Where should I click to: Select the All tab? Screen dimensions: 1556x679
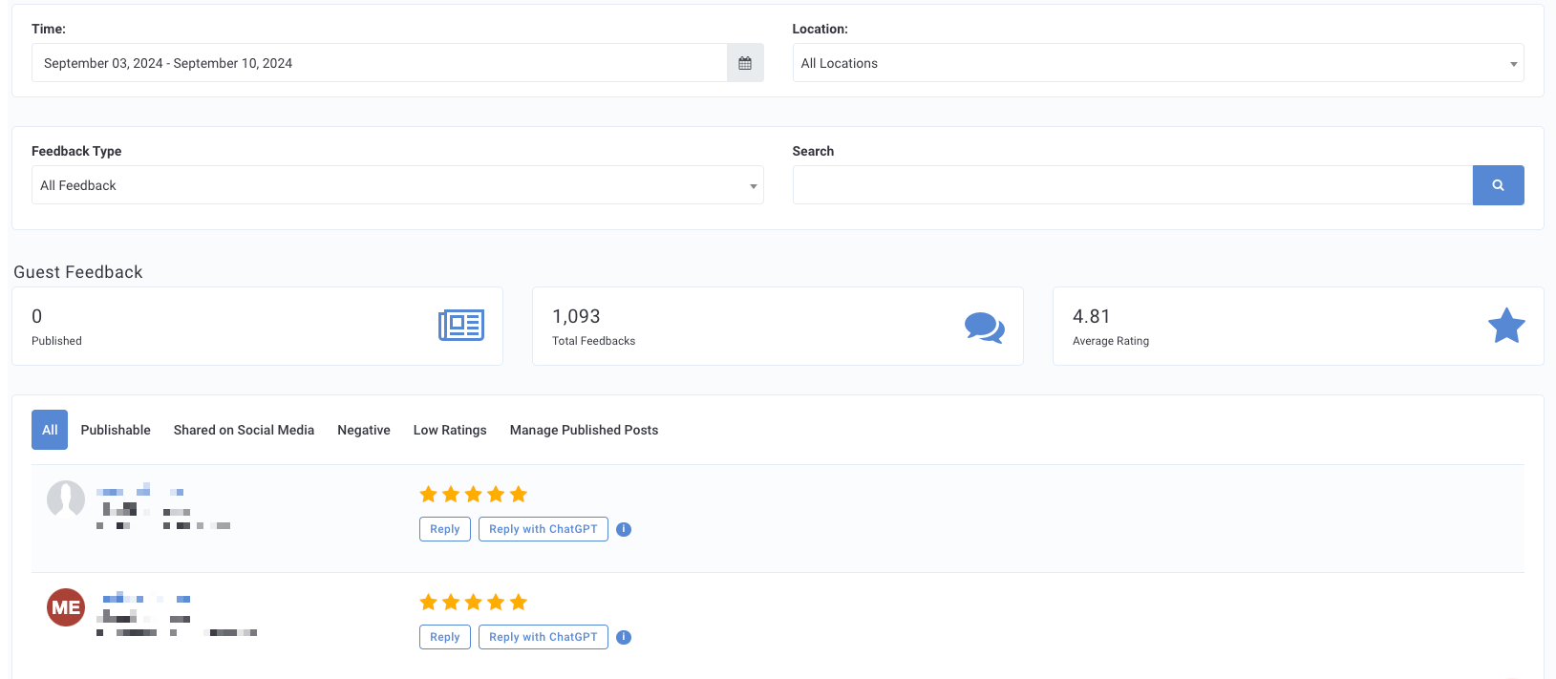(x=50, y=430)
